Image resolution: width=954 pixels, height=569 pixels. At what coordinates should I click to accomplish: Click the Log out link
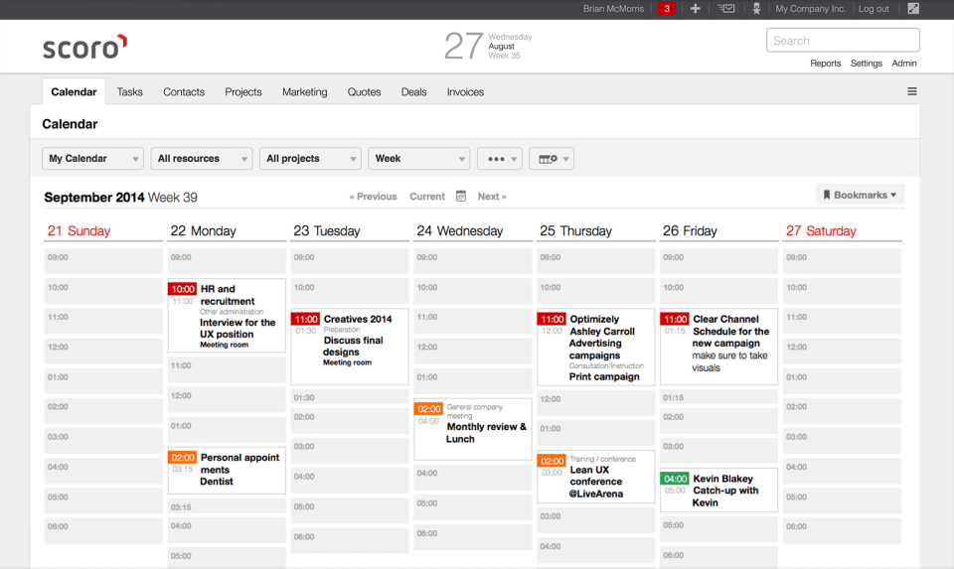point(874,9)
